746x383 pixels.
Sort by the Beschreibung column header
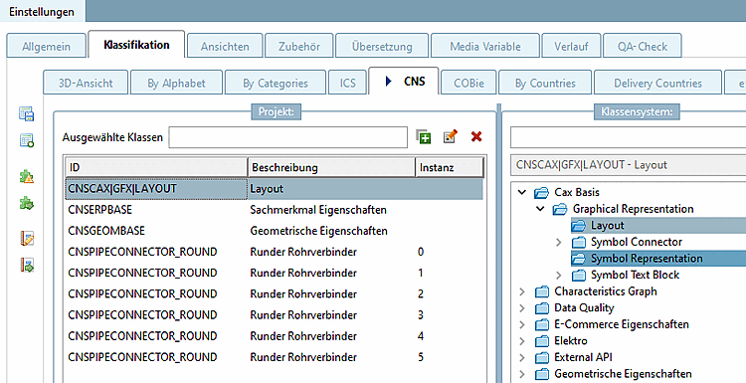click(x=331, y=167)
